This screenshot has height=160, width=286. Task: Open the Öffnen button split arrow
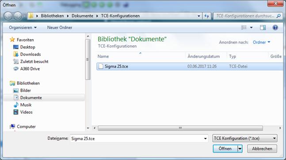click(x=240, y=149)
